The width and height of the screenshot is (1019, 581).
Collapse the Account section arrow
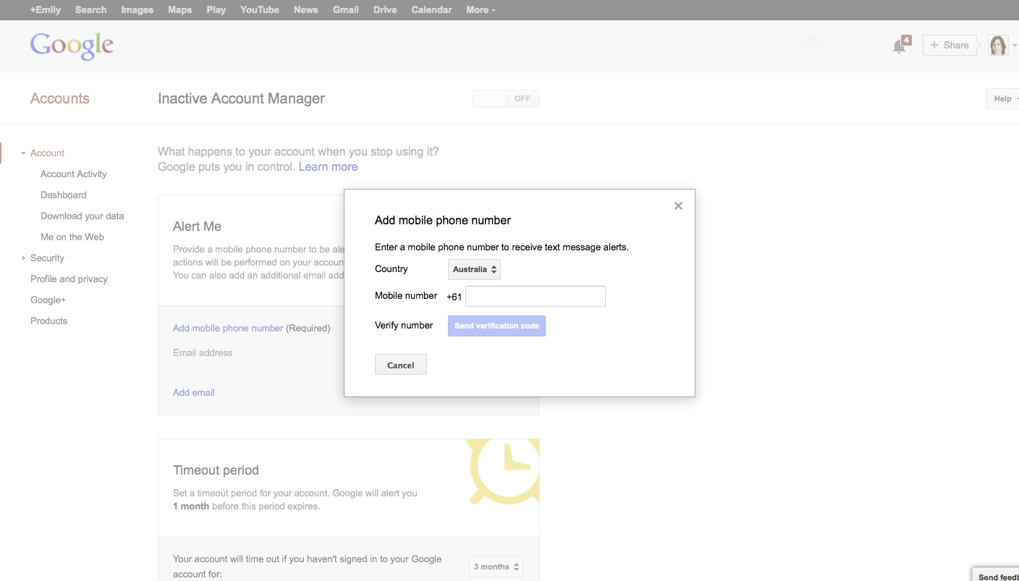click(24, 153)
